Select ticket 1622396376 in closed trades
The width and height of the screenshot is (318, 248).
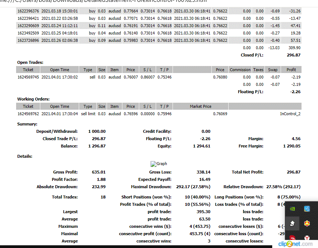point(28,11)
